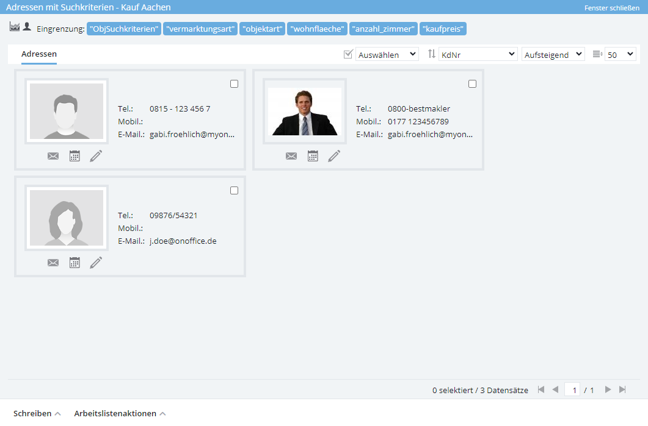Tick the checkbox on the 0800-bestmakler card
Screen dimensions: 648x426
pyautogui.click(x=472, y=84)
